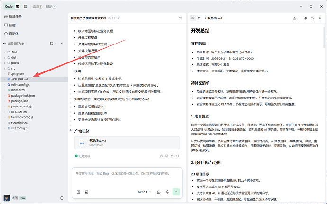The height and width of the screenshot is (204, 327).
Task: Attach an image using the picture icon
Action: click(x=87, y=192)
